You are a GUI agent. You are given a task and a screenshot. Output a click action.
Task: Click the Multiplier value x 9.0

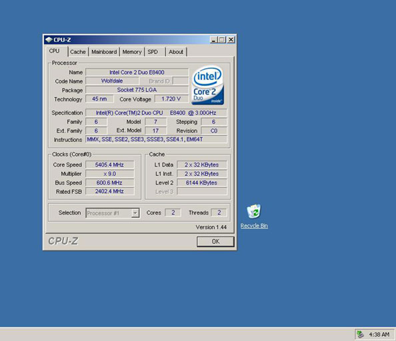tap(109, 174)
